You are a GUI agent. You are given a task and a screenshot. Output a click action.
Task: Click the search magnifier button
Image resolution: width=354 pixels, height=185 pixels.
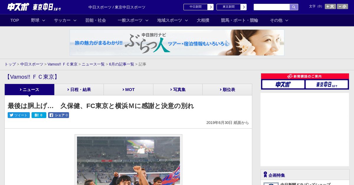click(294, 7)
